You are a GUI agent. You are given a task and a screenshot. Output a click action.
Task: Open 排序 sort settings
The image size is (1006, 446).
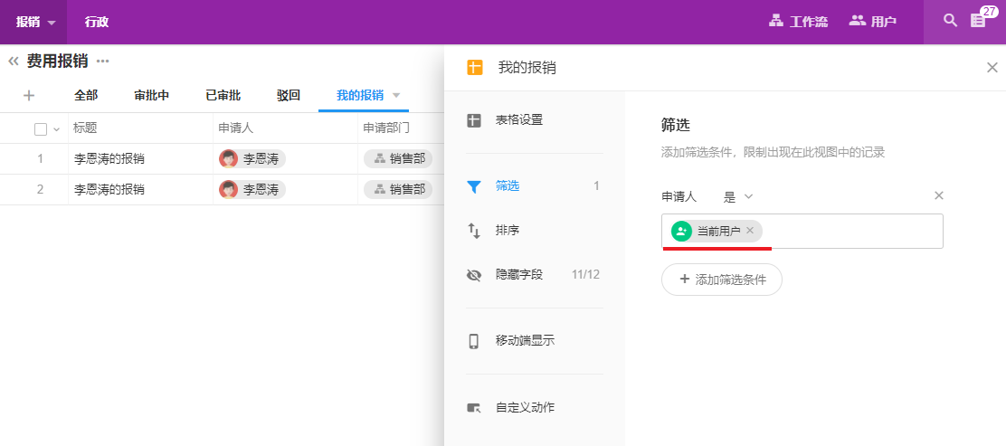pyautogui.click(x=507, y=231)
